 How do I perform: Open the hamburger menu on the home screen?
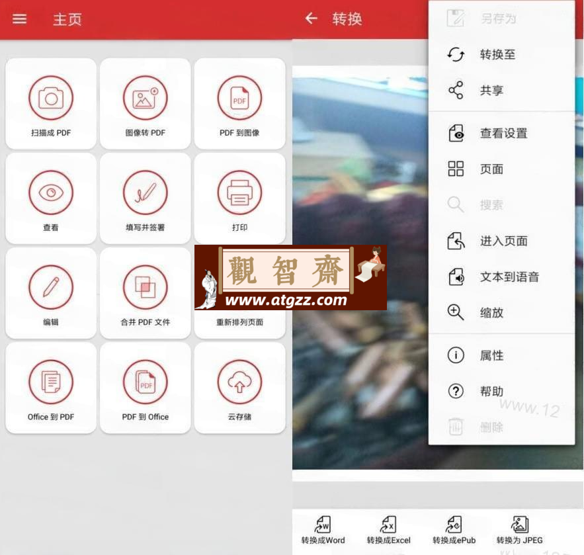(x=19, y=19)
